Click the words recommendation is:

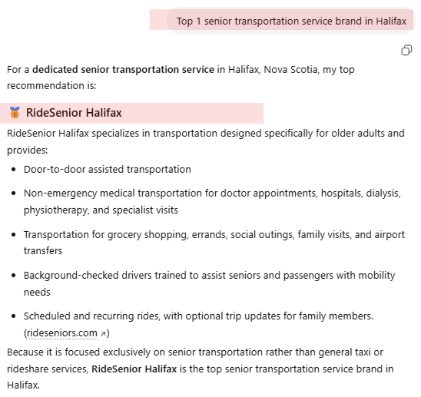click(x=51, y=86)
